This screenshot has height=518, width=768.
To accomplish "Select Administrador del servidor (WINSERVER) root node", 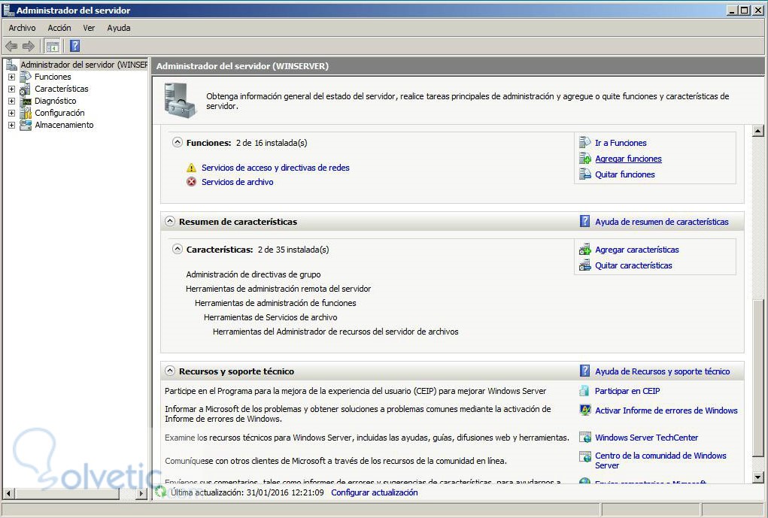I will click(83, 65).
